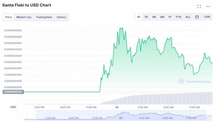
Task: Show the 1Y time range
Action: pos(170,17)
